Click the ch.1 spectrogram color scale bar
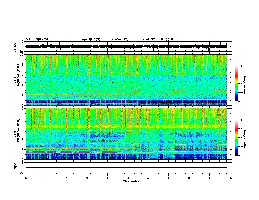 [236, 84]
